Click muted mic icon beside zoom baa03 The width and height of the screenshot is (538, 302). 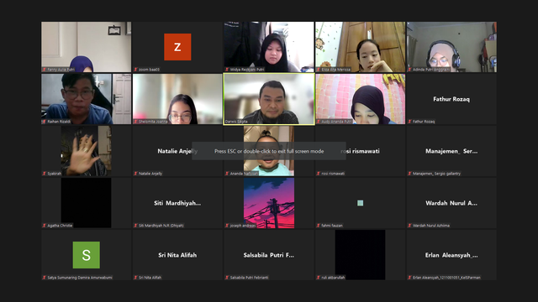(135, 70)
